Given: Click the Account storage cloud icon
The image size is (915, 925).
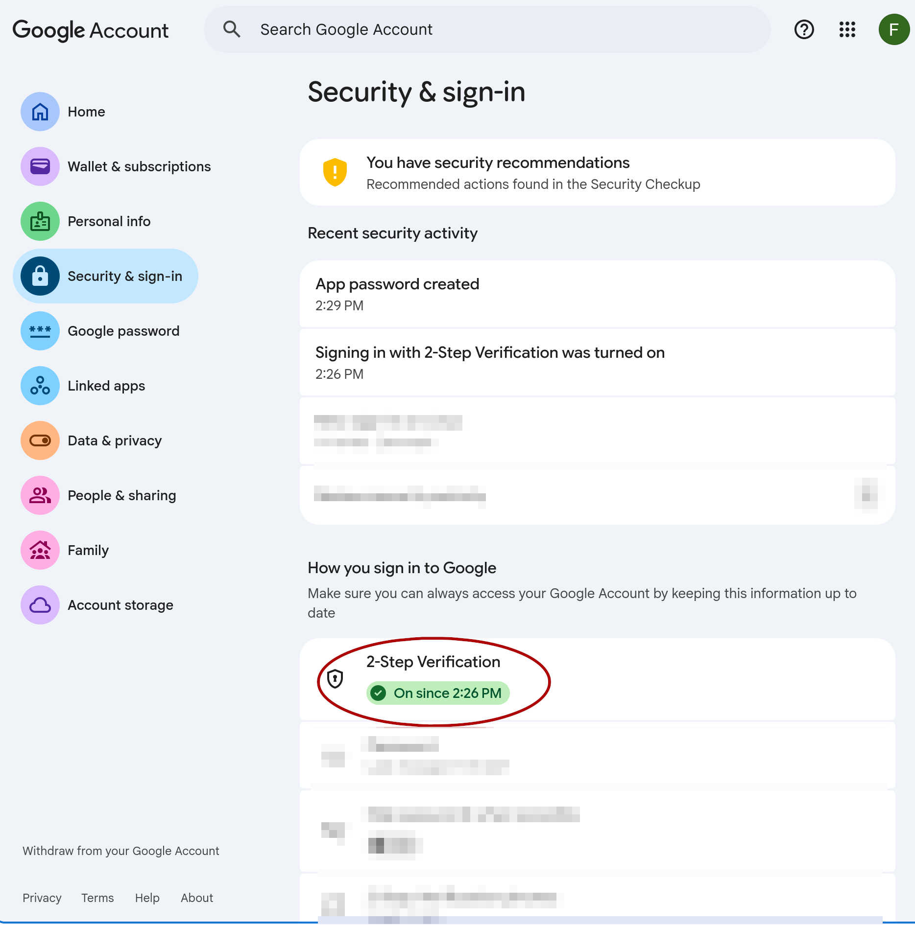Looking at the screenshot, I should coord(40,605).
